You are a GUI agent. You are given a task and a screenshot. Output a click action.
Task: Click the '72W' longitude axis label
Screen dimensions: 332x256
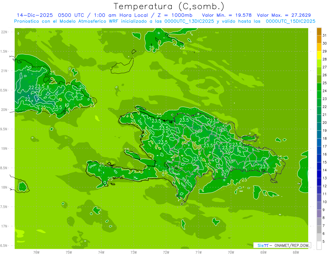point(166,252)
